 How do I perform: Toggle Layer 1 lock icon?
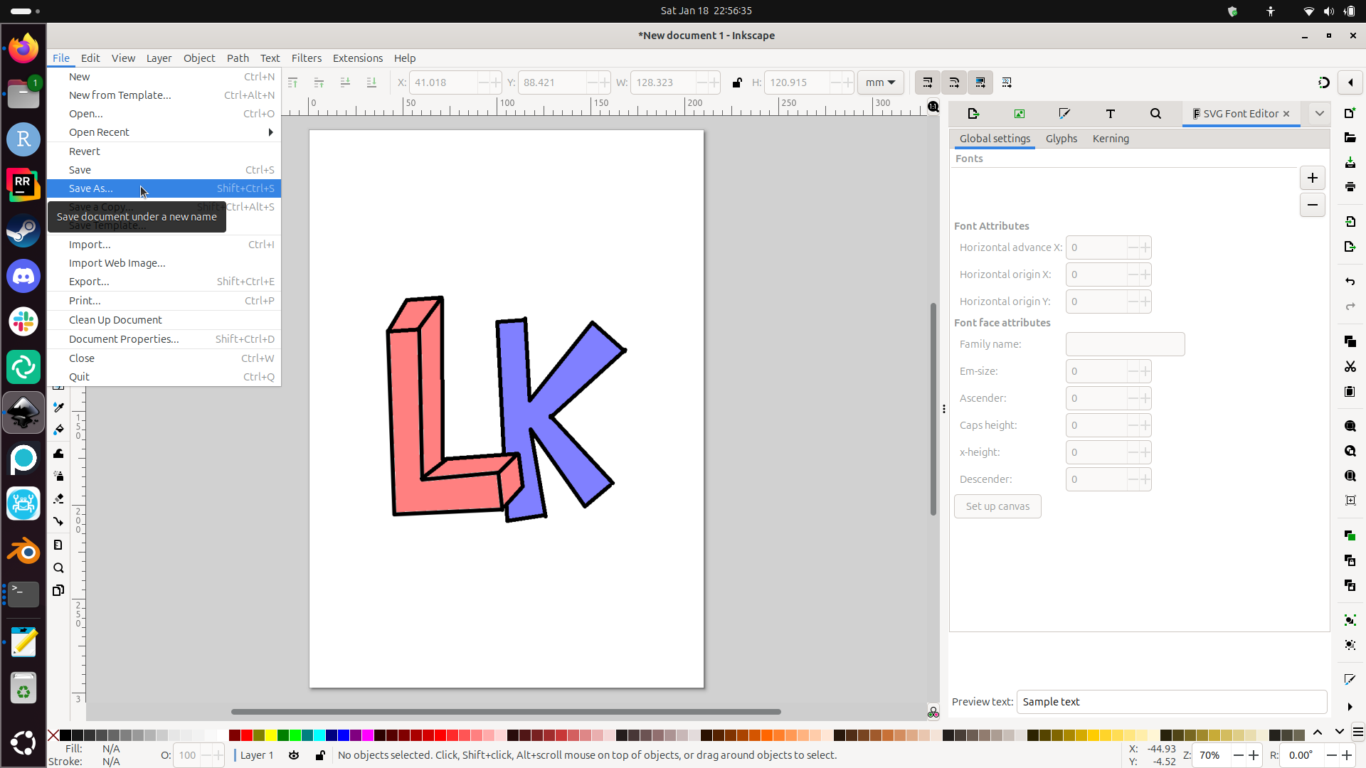tap(320, 755)
